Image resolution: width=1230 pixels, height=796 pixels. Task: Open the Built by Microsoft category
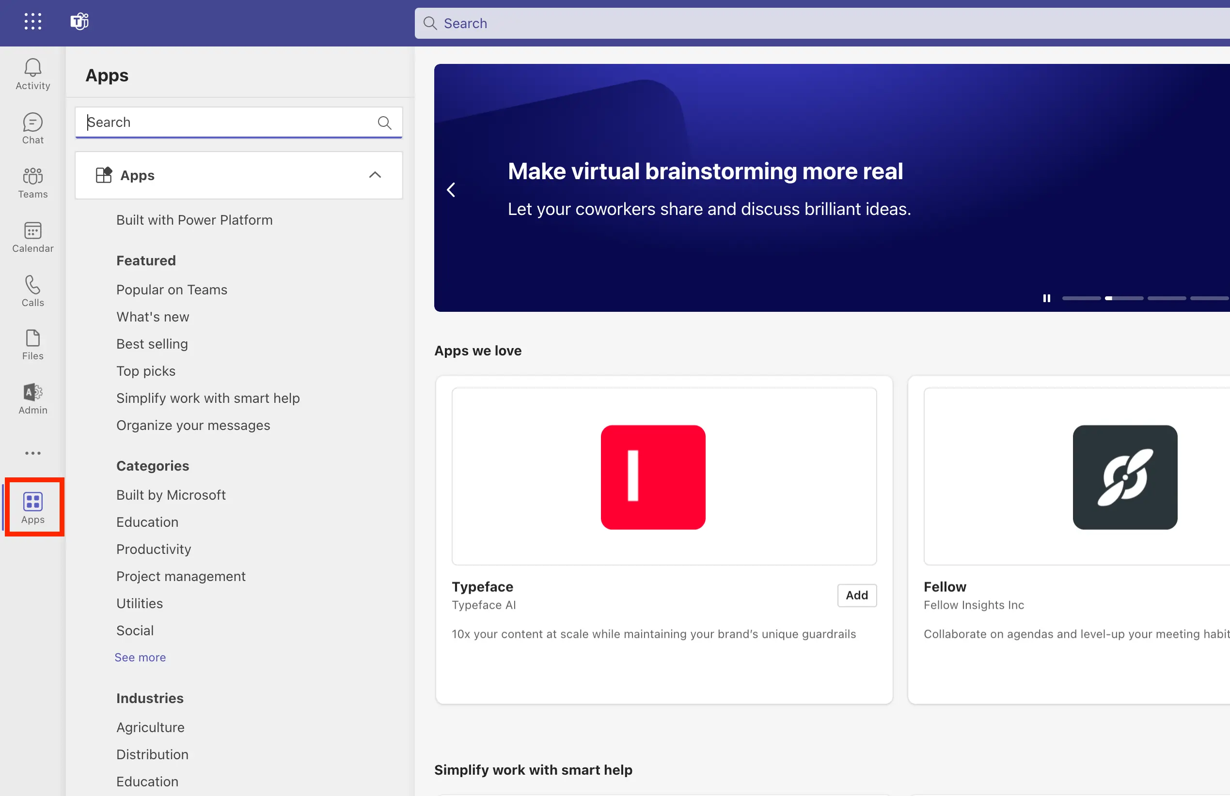(171, 494)
